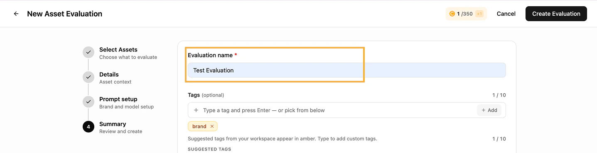The image size is (597, 153).
Task: Click the credits coin icon
Action: click(452, 14)
